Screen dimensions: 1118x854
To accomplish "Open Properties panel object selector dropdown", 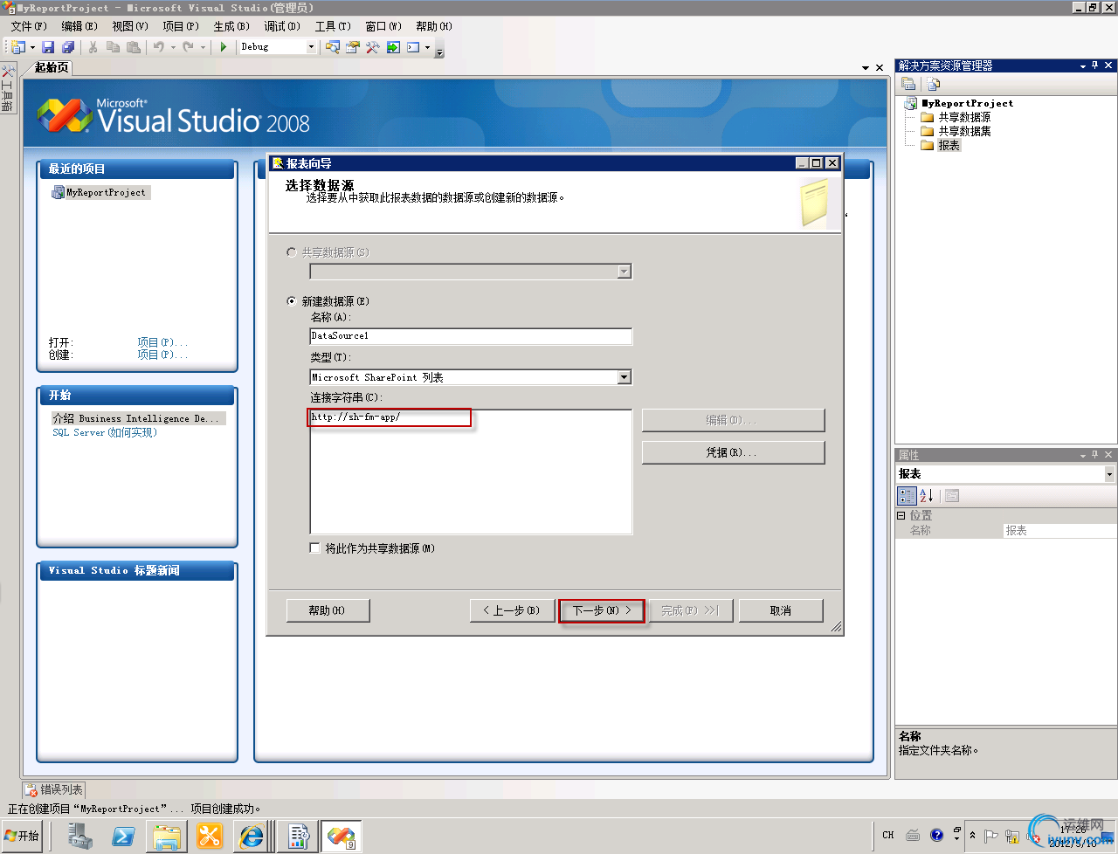I will point(1109,474).
